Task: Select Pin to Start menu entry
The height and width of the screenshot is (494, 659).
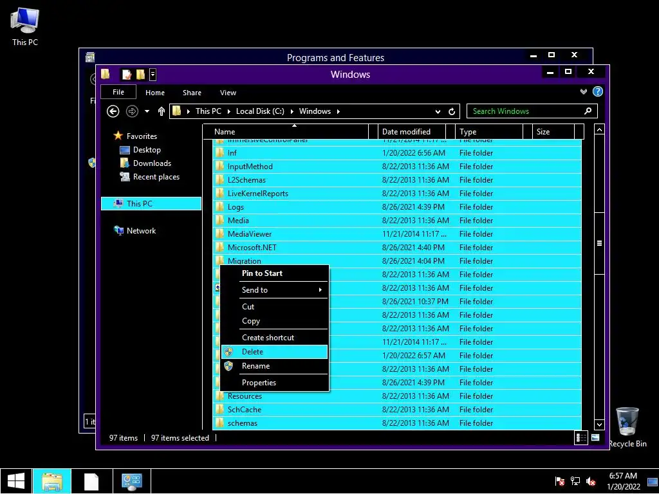Action: pyautogui.click(x=274, y=273)
